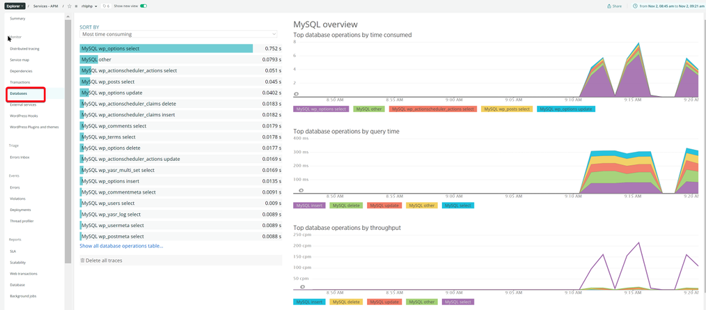Open Thread profiler
Image resolution: width=706 pixels, height=310 pixels.
coord(22,222)
